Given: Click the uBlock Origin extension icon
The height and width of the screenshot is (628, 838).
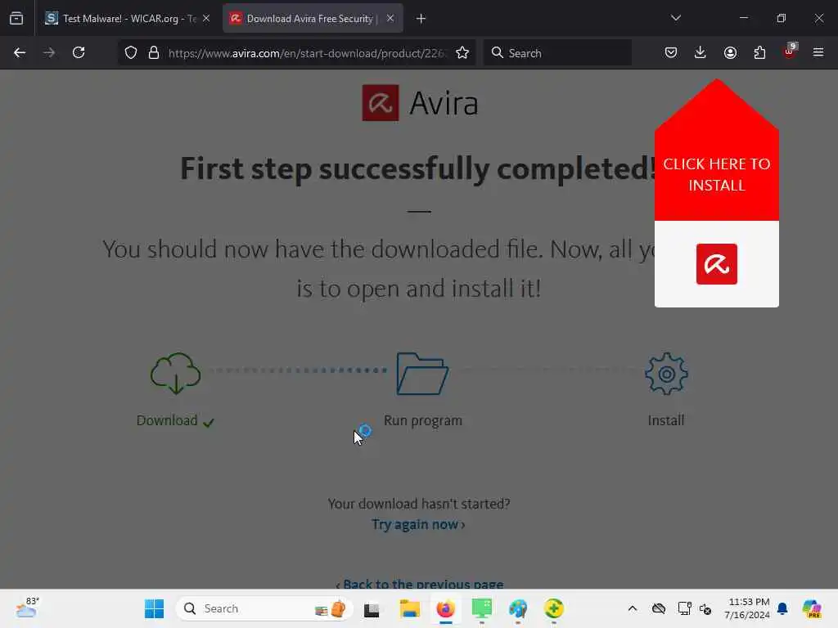Looking at the screenshot, I should 790,52.
